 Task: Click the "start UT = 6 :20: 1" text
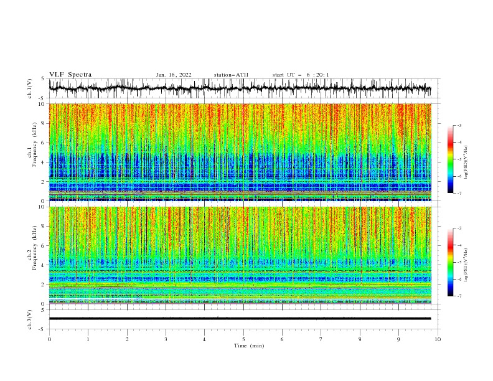pos(301,75)
